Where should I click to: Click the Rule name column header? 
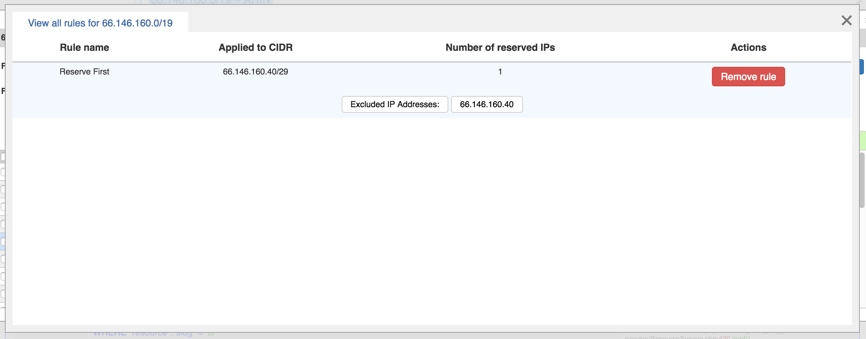[x=84, y=47]
